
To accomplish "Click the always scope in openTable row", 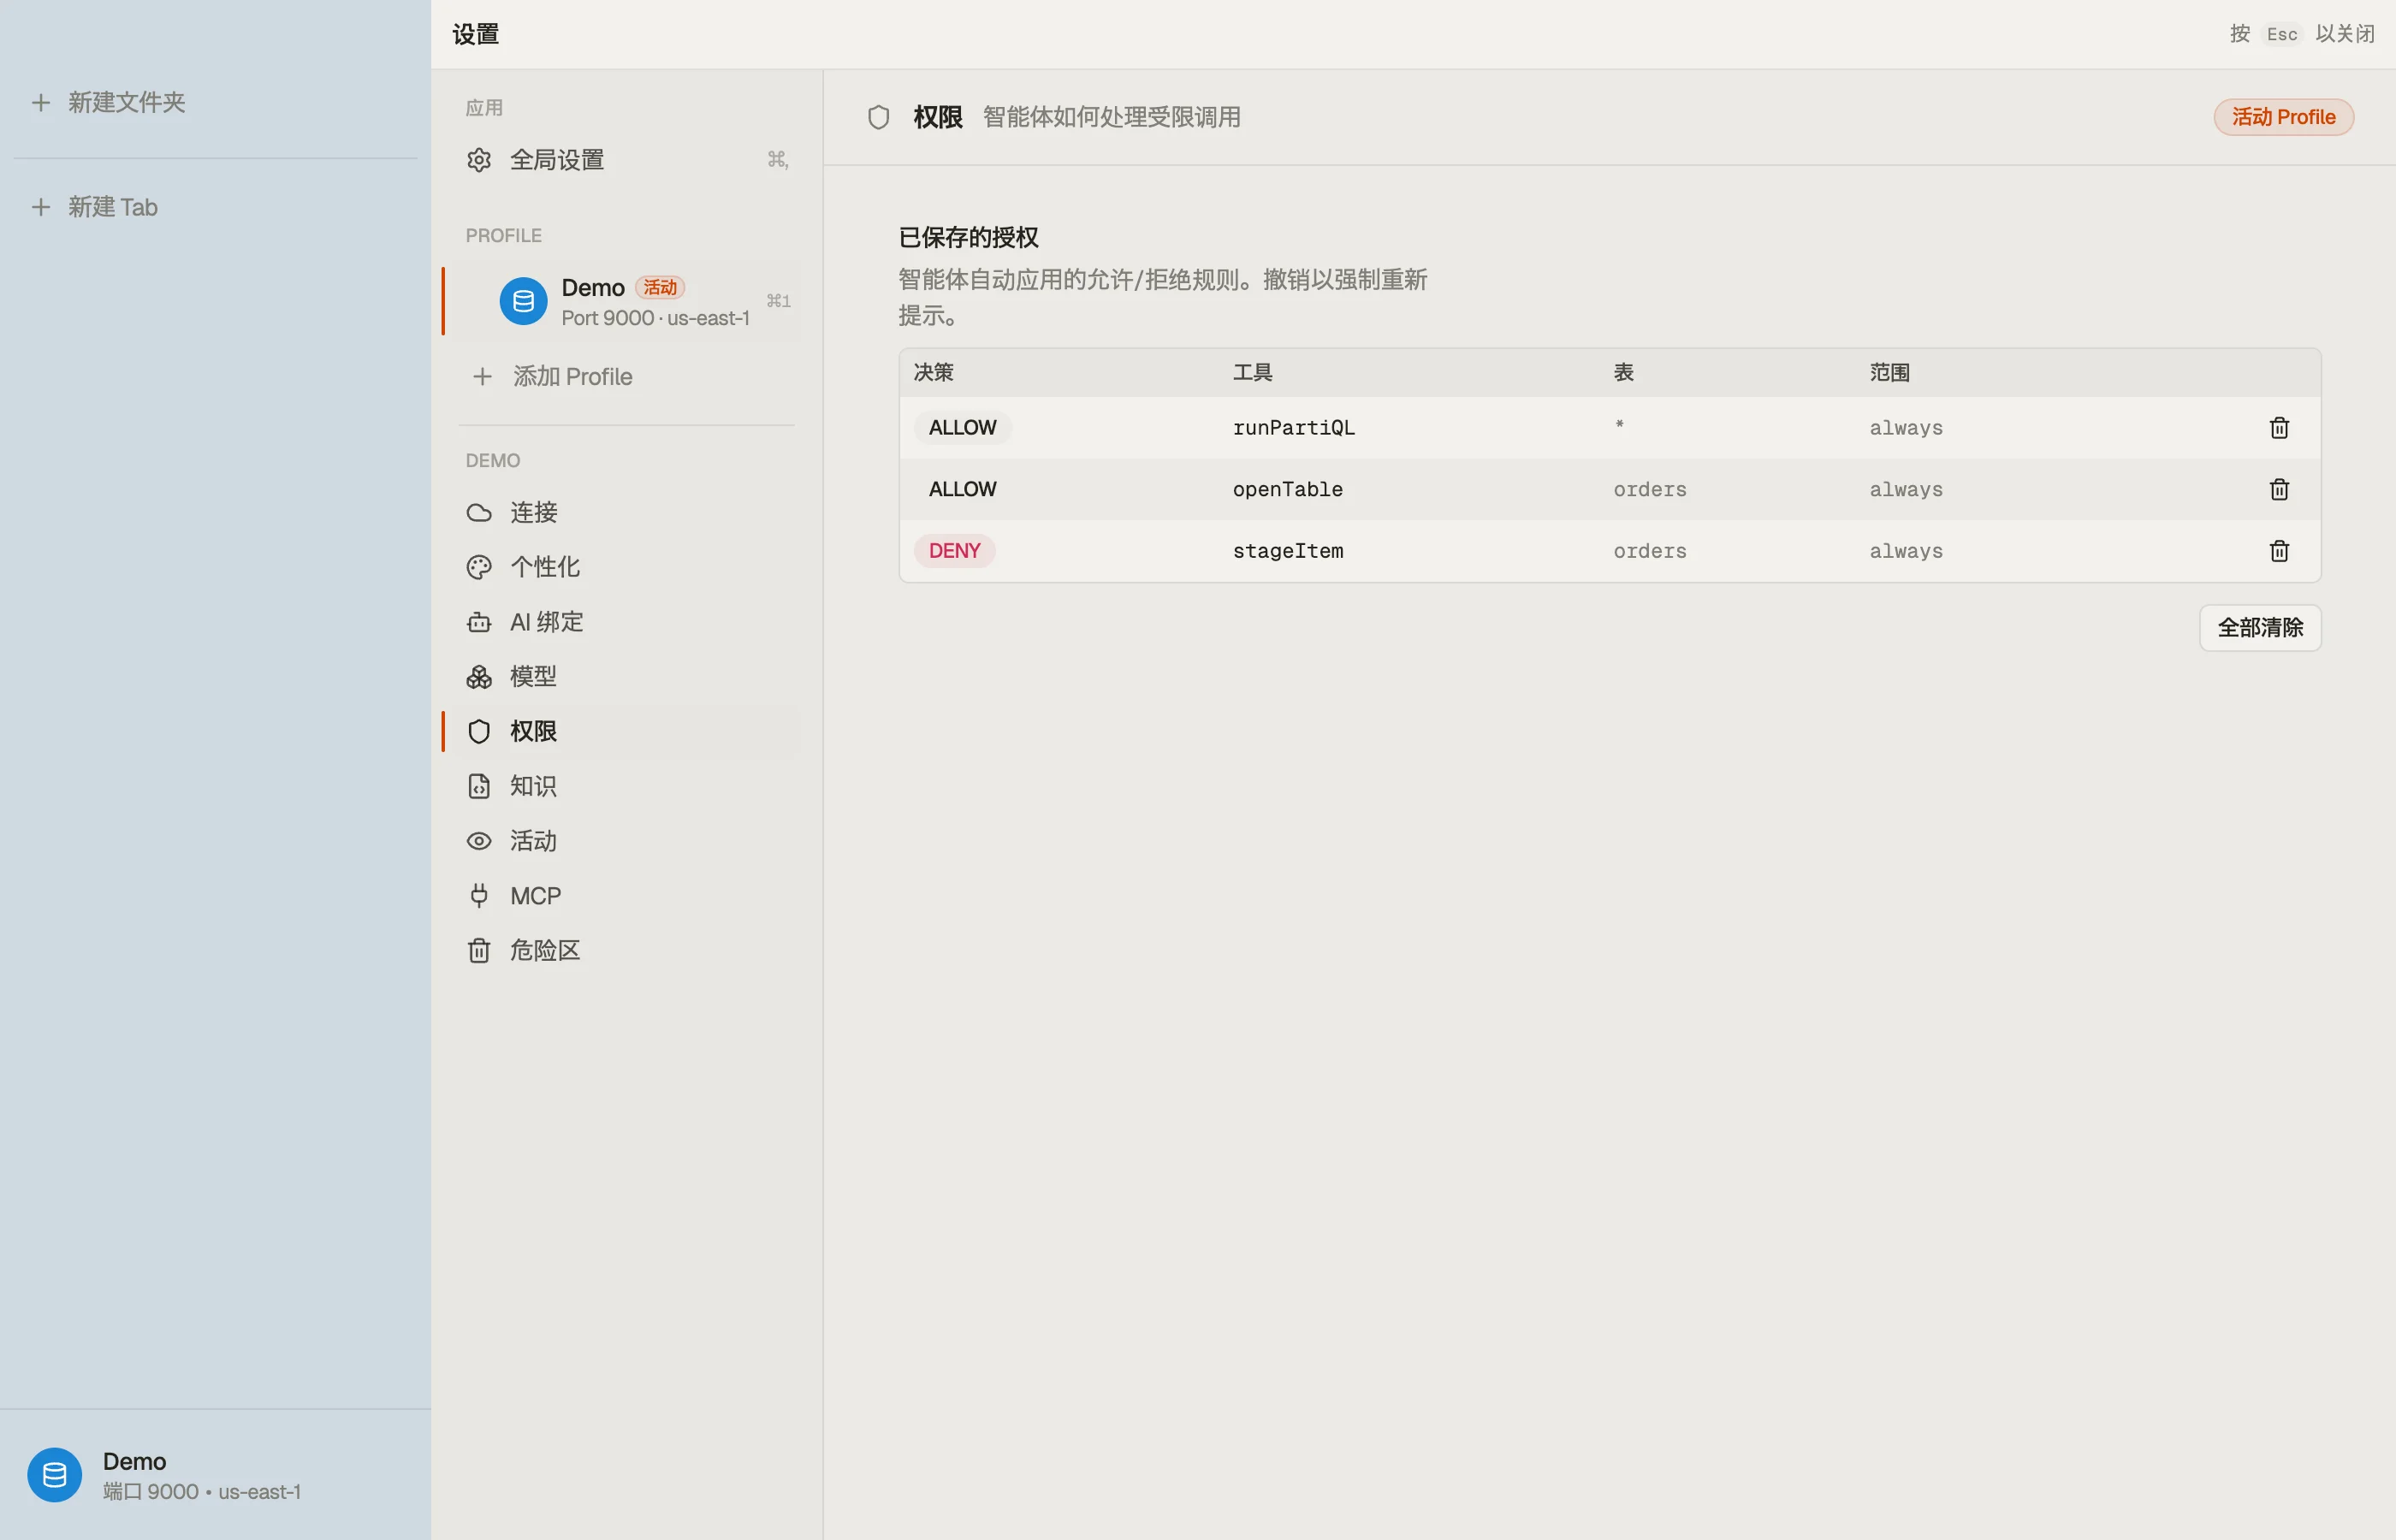I will click(x=1906, y=490).
